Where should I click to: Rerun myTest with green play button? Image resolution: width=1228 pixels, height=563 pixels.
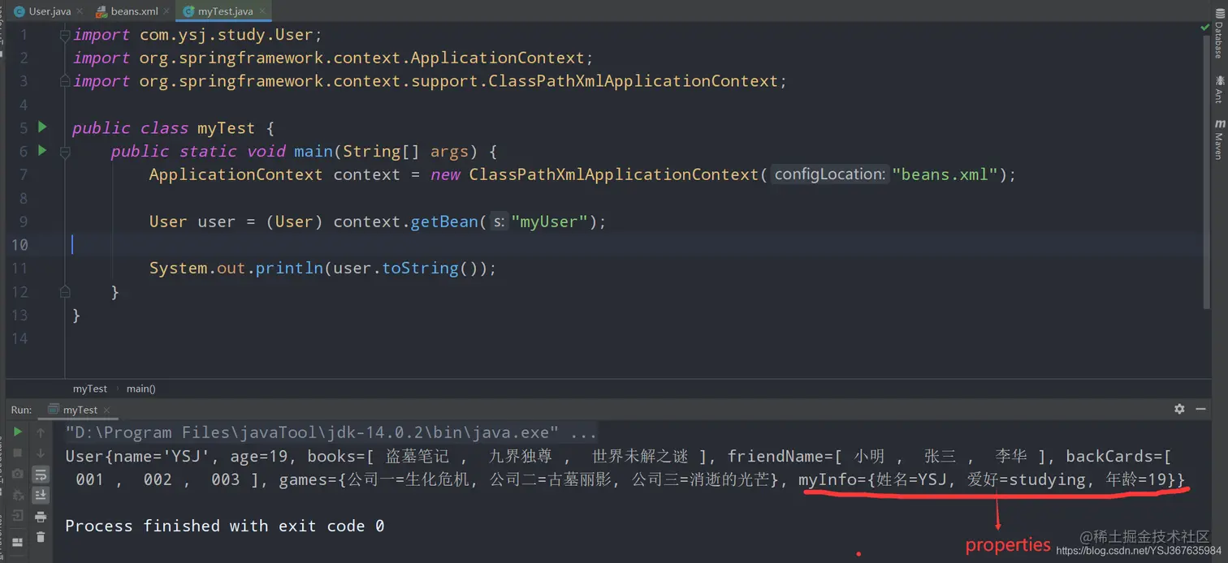point(18,432)
